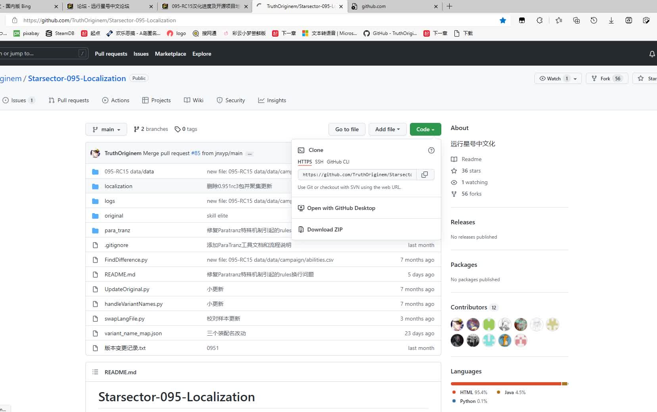Open Python 0.1% language entry

(x=470, y=401)
